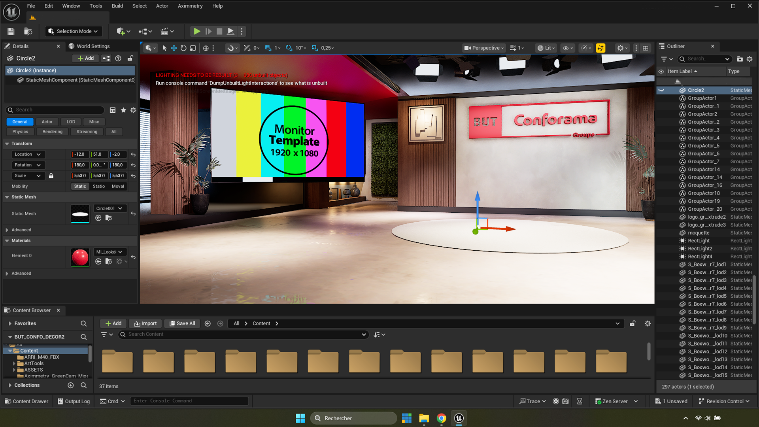759x427 pixels.
Task: Set Mobility to Static
Action: tap(80, 186)
